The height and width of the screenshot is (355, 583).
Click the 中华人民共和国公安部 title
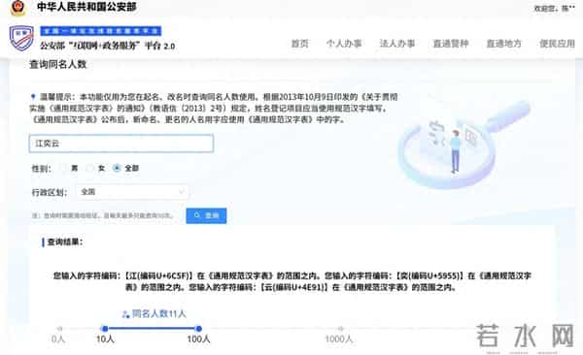pos(86,7)
